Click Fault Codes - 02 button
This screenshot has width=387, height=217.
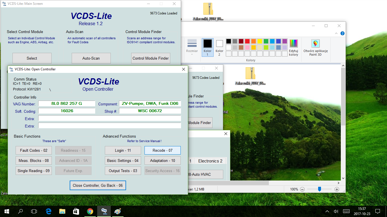pos(34,150)
